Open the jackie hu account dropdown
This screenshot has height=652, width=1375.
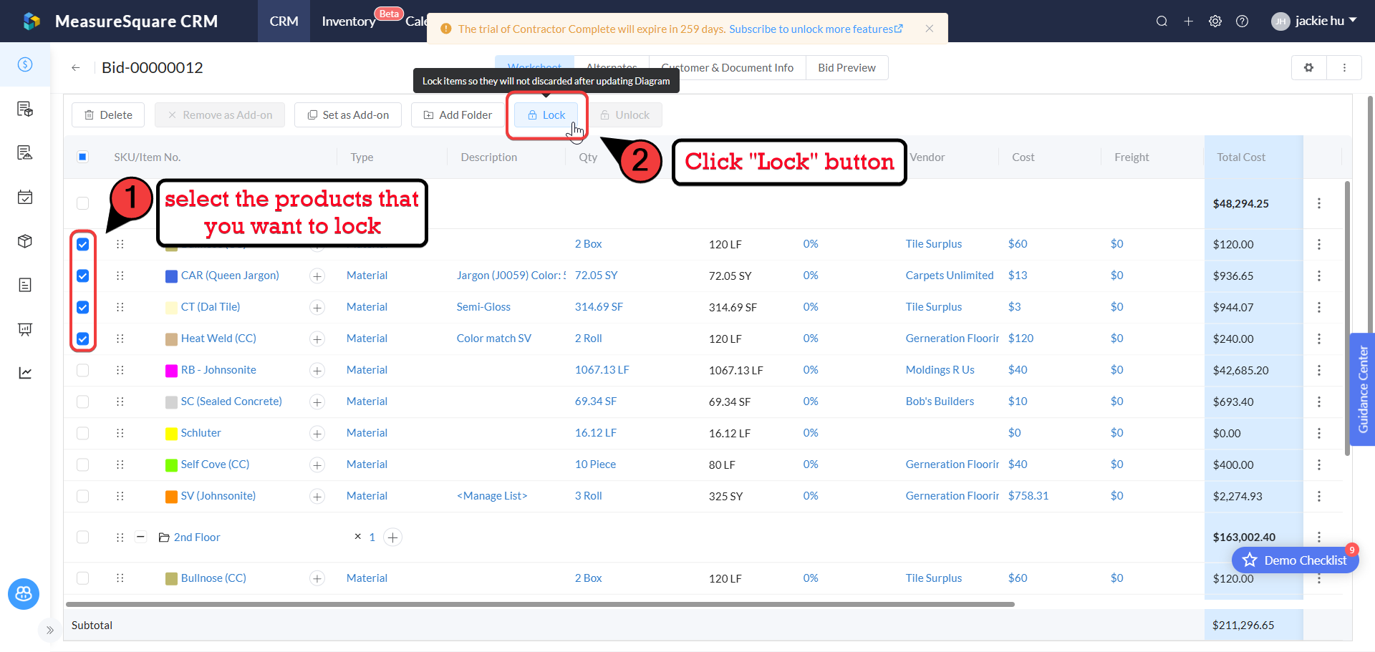pos(1326,21)
